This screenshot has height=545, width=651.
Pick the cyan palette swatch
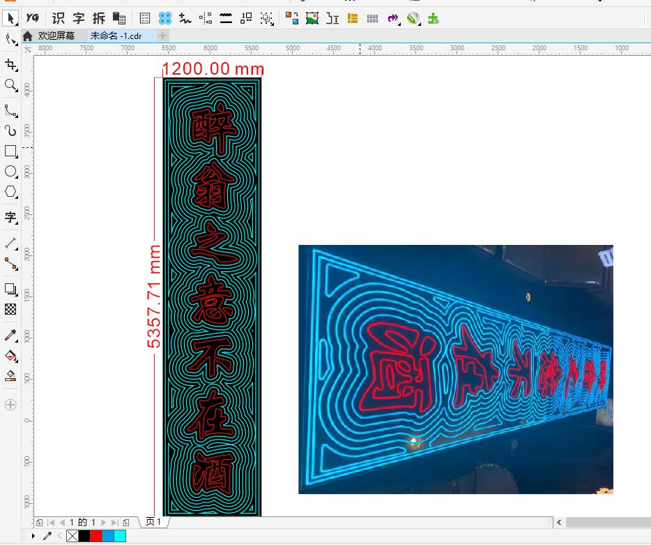tap(120, 536)
